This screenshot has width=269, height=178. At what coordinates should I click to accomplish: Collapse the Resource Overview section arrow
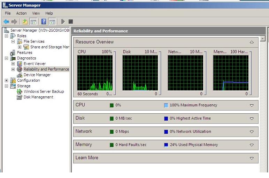(x=252, y=42)
